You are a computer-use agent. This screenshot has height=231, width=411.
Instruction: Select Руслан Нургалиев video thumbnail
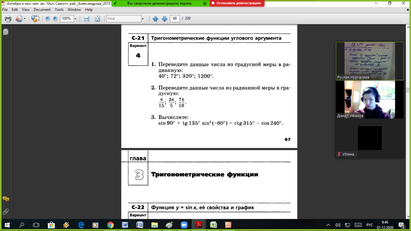(x=370, y=61)
